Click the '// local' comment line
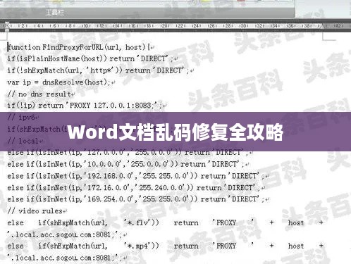Image resolution: width=351 pixels, height=264 pixels. (25, 141)
